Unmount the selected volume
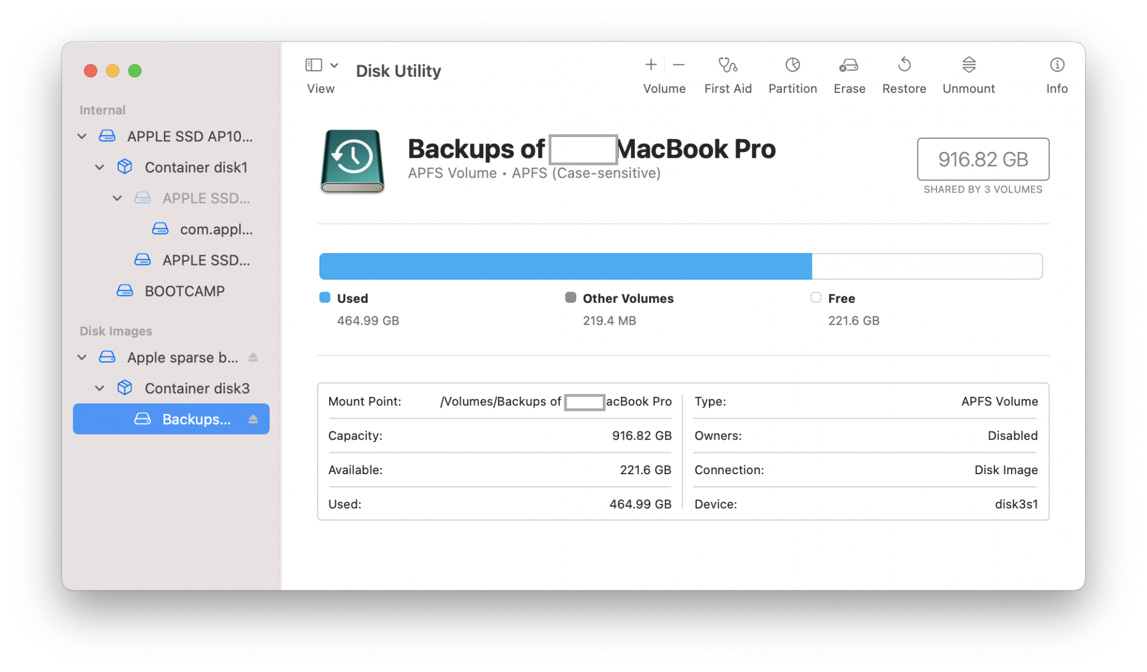1147x672 pixels. coord(968,66)
